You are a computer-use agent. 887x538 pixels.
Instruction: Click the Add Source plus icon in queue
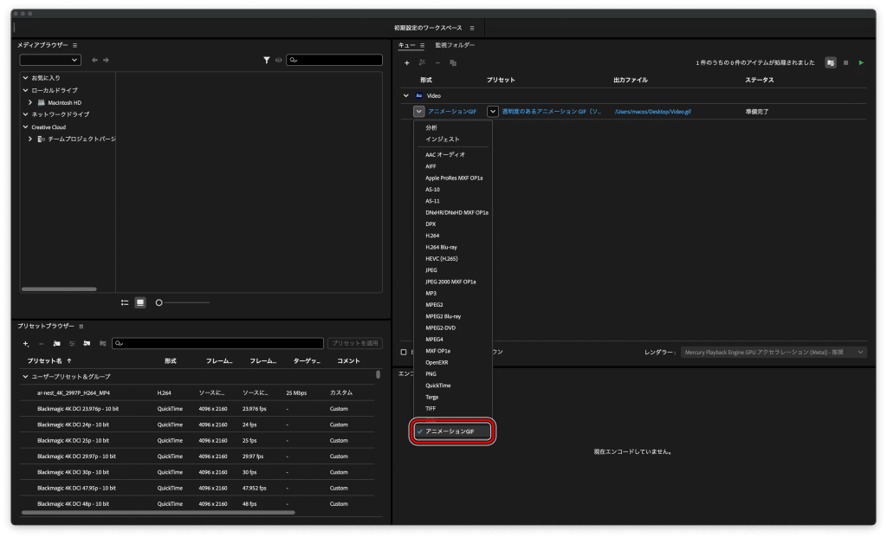point(406,62)
